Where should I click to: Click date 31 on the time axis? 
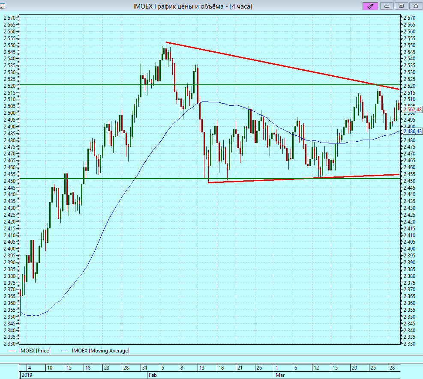(144, 368)
